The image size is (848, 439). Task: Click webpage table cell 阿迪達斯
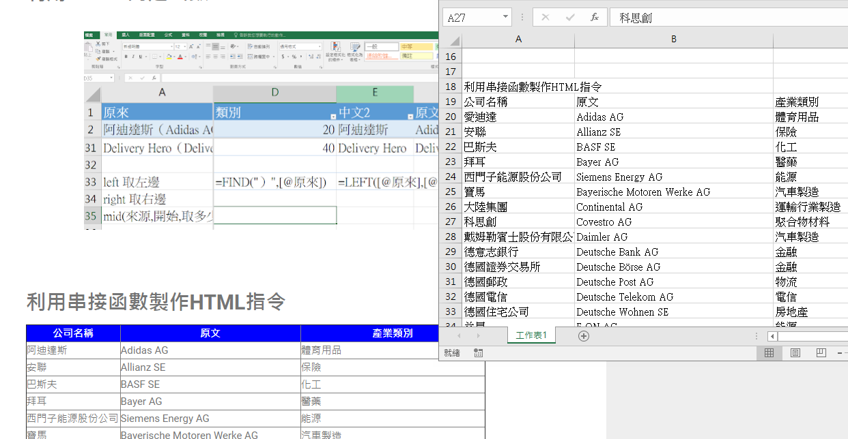(x=73, y=350)
